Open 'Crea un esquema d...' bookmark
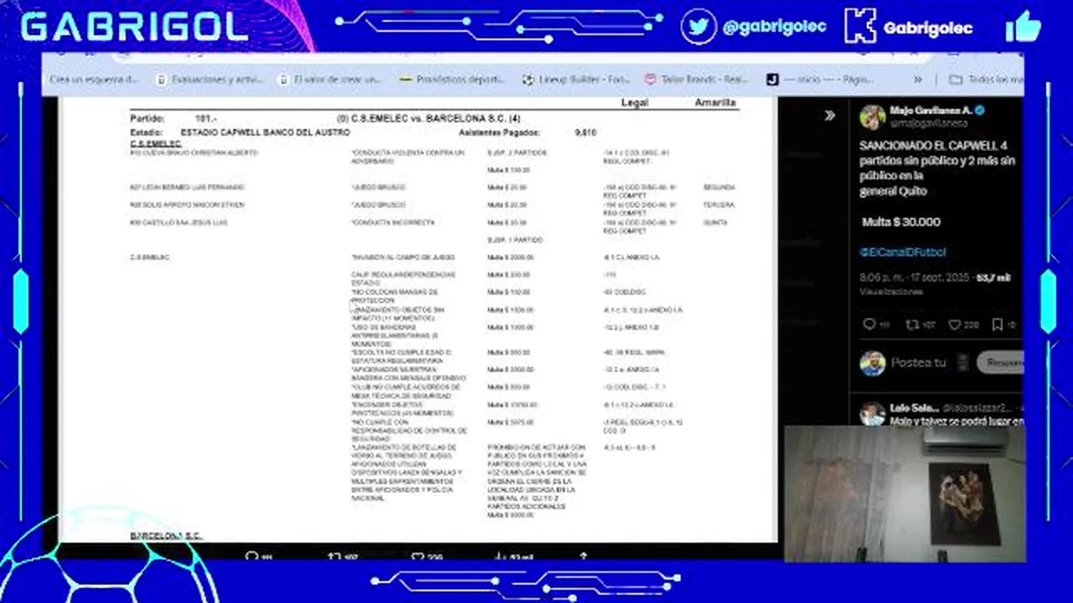The image size is (1073, 603). point(94,80)
